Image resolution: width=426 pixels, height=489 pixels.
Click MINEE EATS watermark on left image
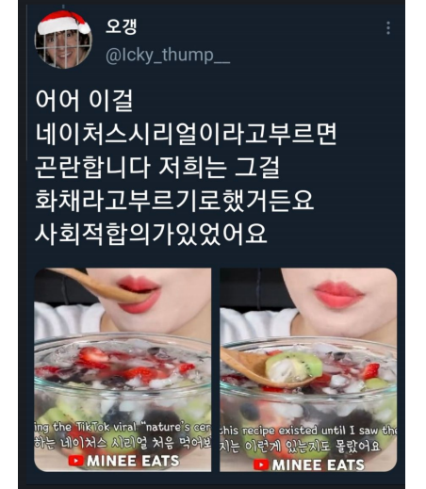pyautogui.click(x=133, y=461)
